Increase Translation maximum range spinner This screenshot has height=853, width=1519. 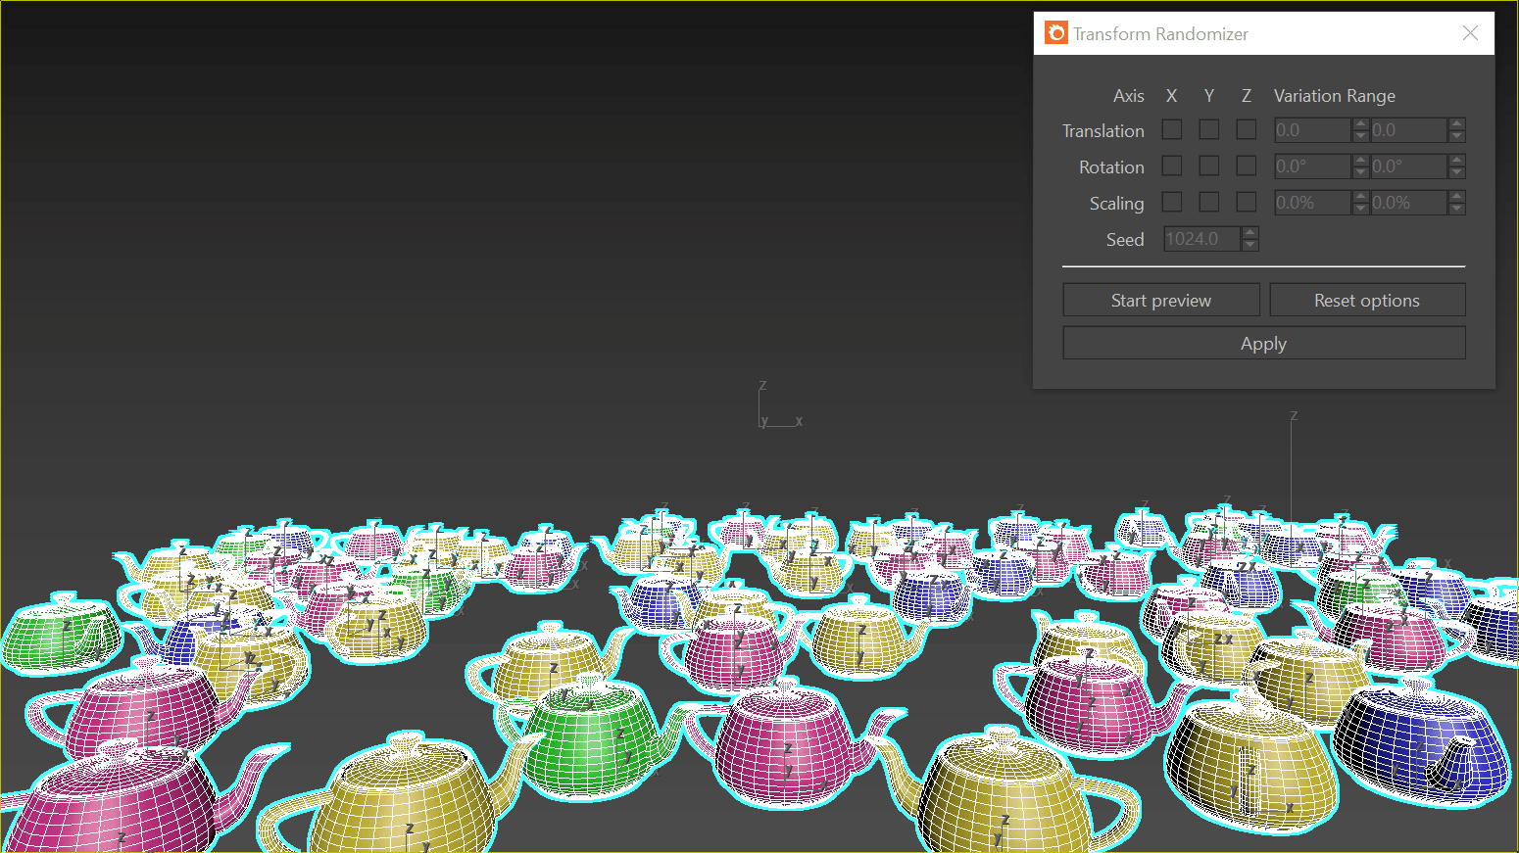1457,124
